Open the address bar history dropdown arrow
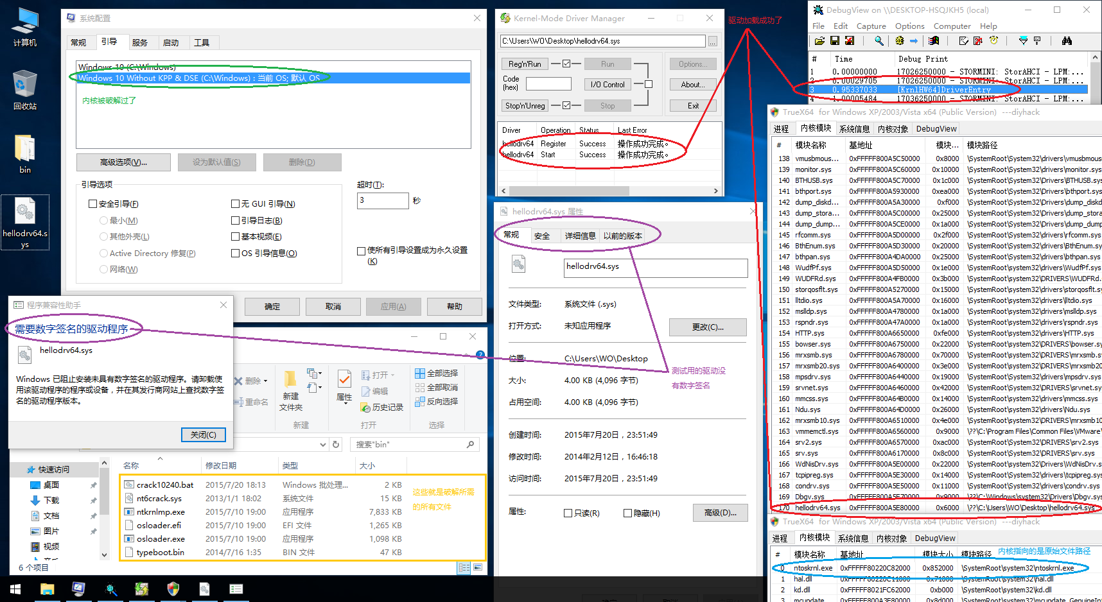The image size is (1102, 602). point(322,444)
